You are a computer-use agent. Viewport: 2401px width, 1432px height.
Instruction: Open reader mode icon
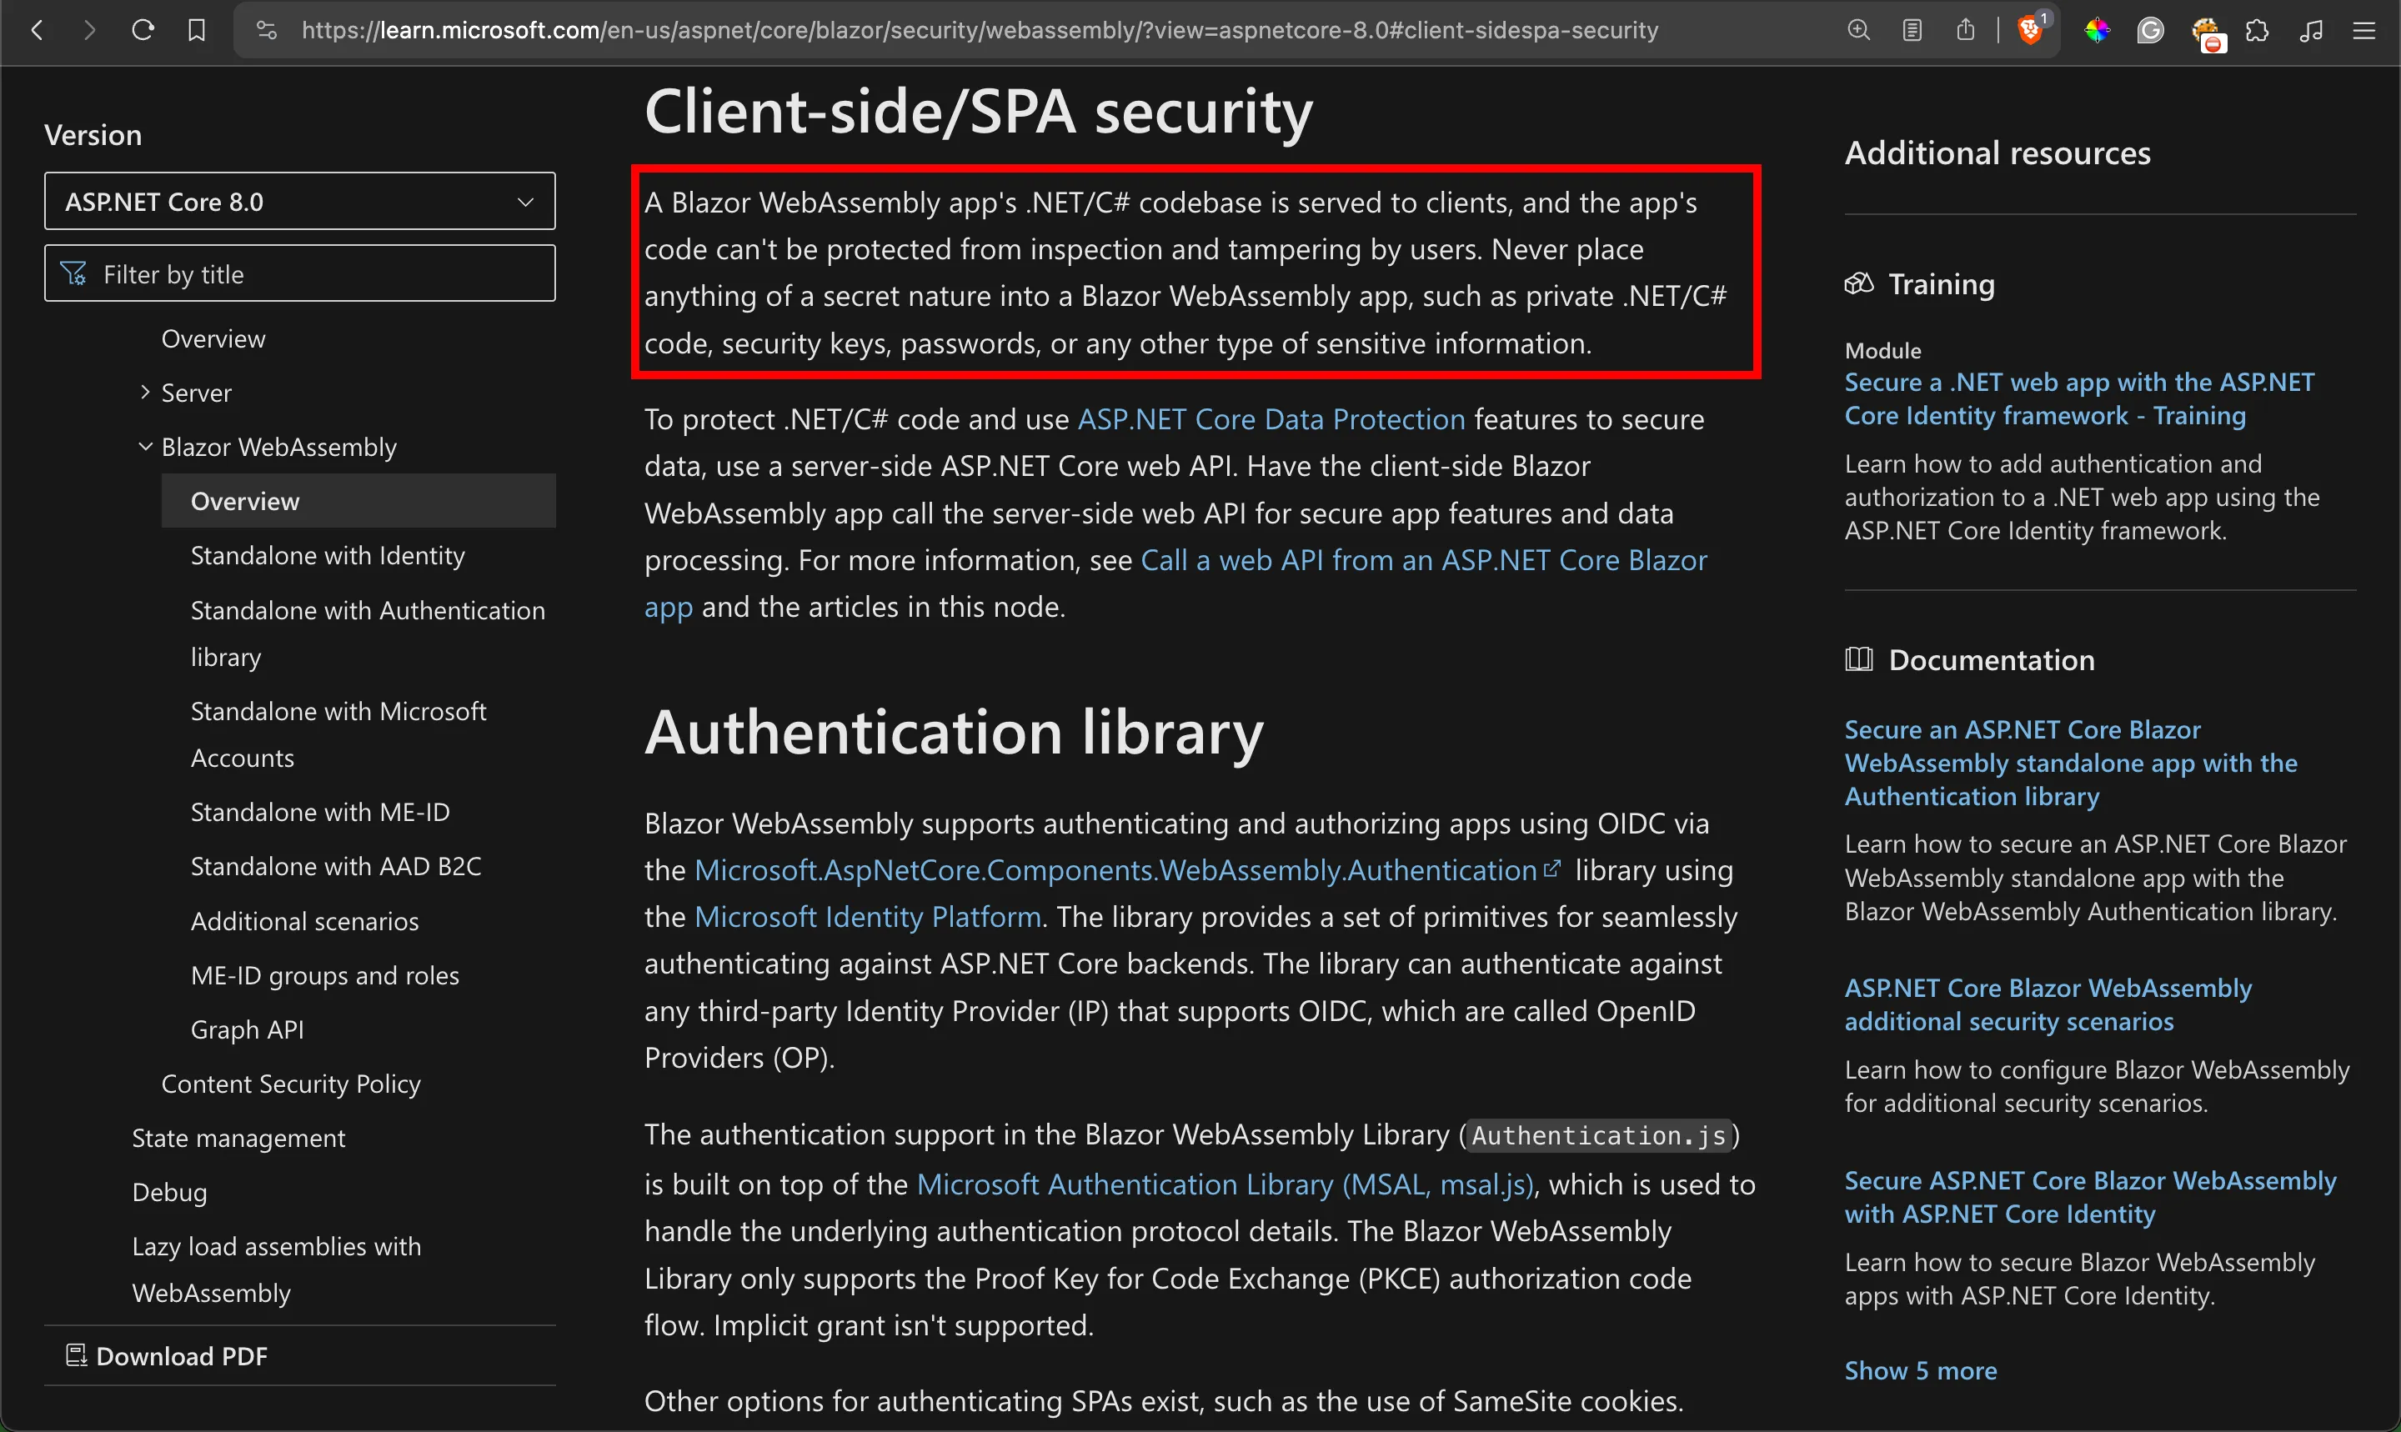pyautogui.click(x=1912, y=30)
